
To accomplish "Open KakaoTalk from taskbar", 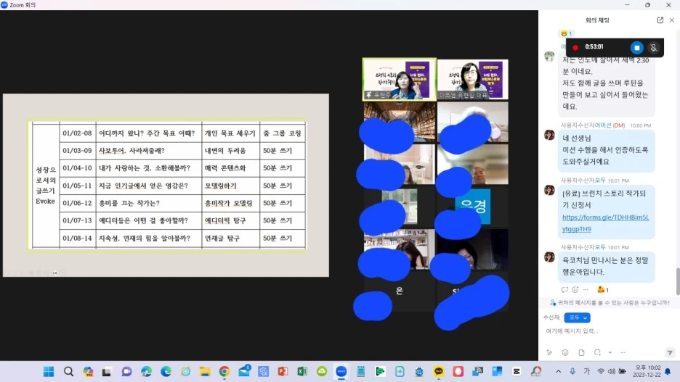I will 439,372.
